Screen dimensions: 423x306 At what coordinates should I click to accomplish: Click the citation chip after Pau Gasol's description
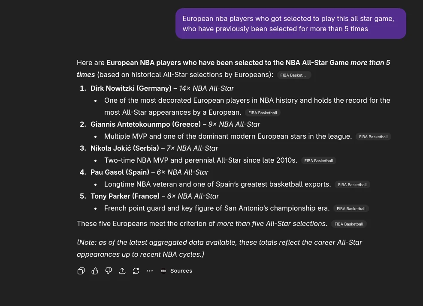click(352, 185)
